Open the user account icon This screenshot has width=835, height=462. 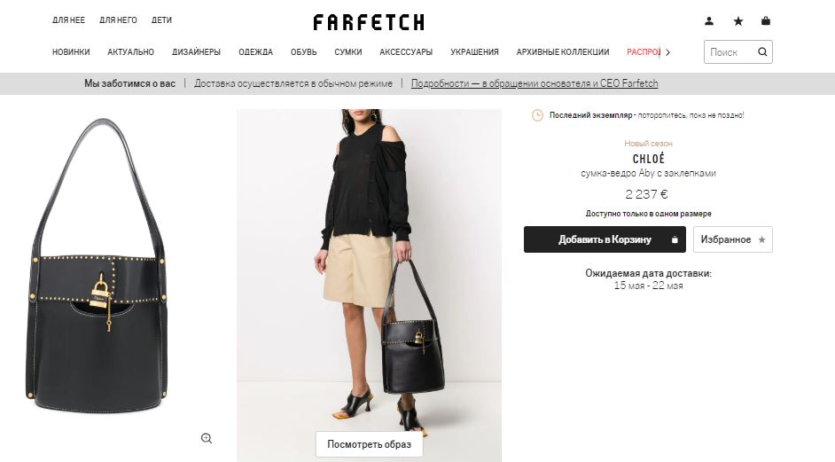pos(709,20)
